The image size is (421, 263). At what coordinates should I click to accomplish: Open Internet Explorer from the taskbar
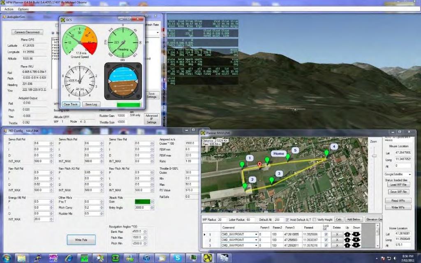pos(69,258)
